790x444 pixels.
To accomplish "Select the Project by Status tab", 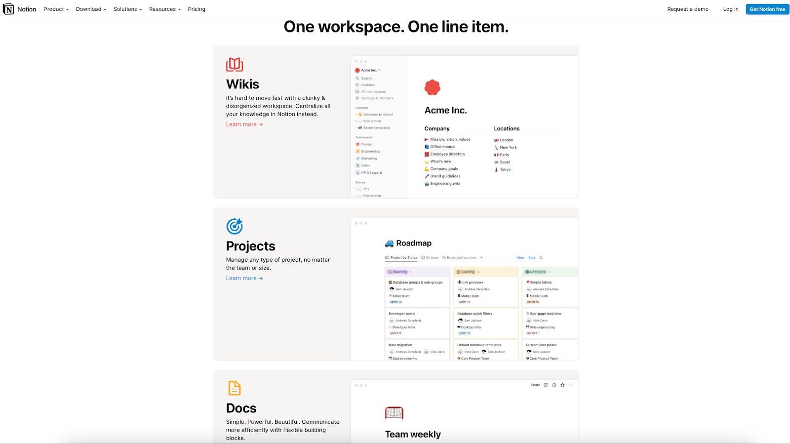I will (x=401, y=258).
